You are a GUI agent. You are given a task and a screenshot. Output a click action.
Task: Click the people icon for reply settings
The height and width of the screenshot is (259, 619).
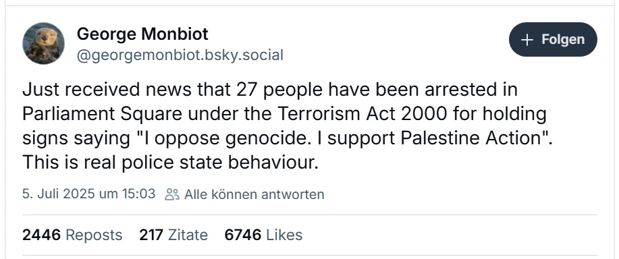(x=172, y=194)
